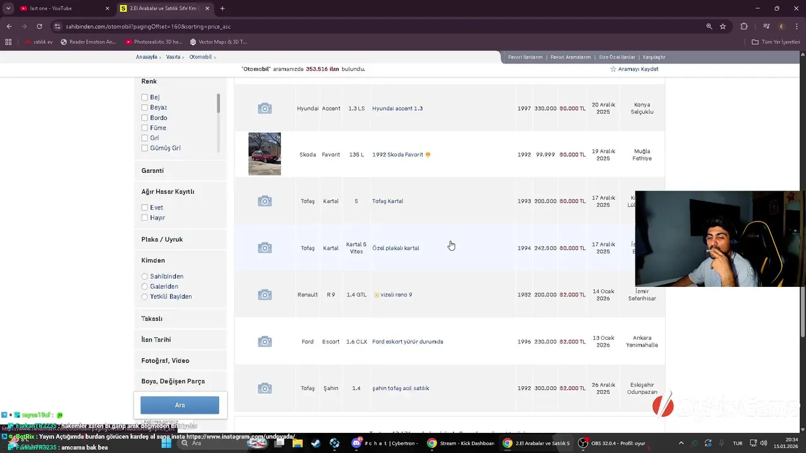
Task: Check Evet under Ağır Hasar Kayıtlı
Action: 145,208
